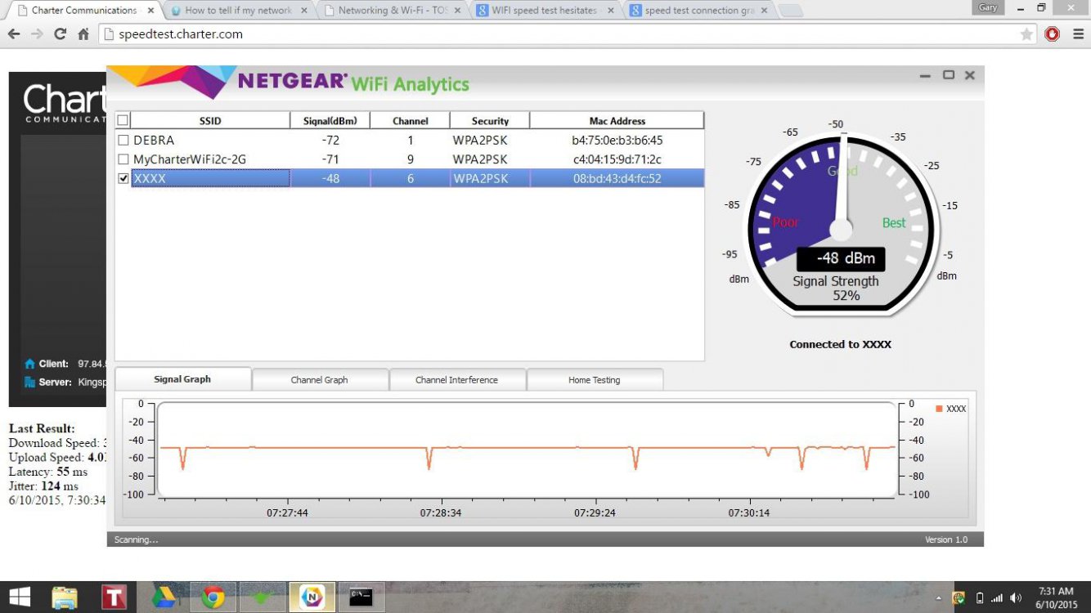The width and height of the screenshot is (1091, 613).
Task: Maximize the NETGEAR WiFi Analytics window
Action: click(949, 75)
